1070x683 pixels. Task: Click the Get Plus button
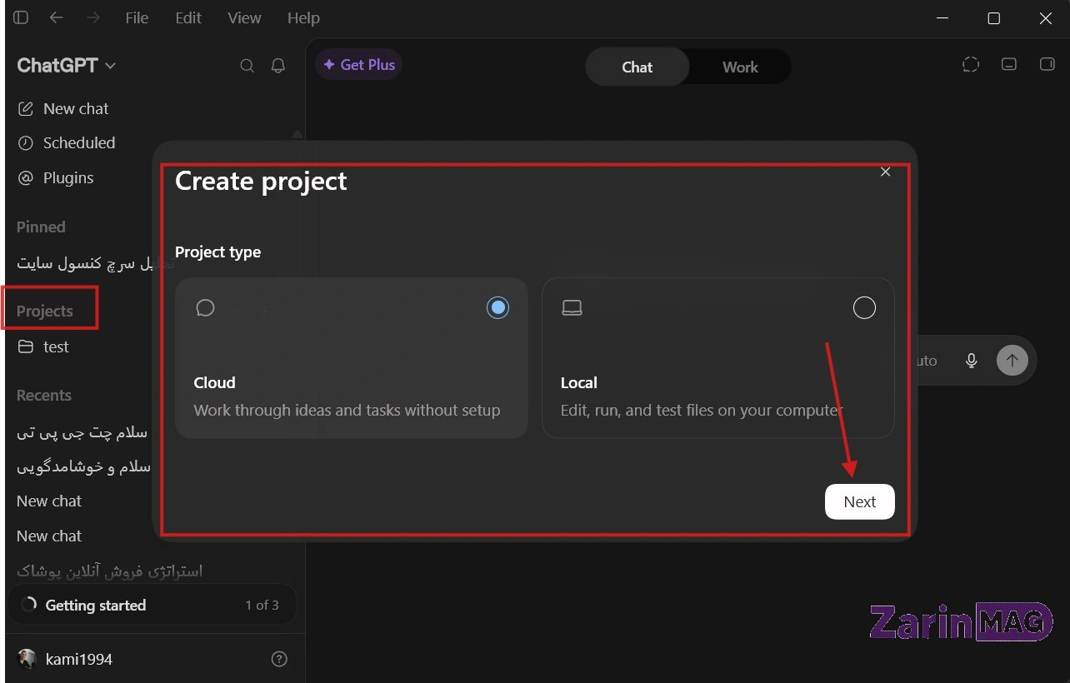(358, 65)
